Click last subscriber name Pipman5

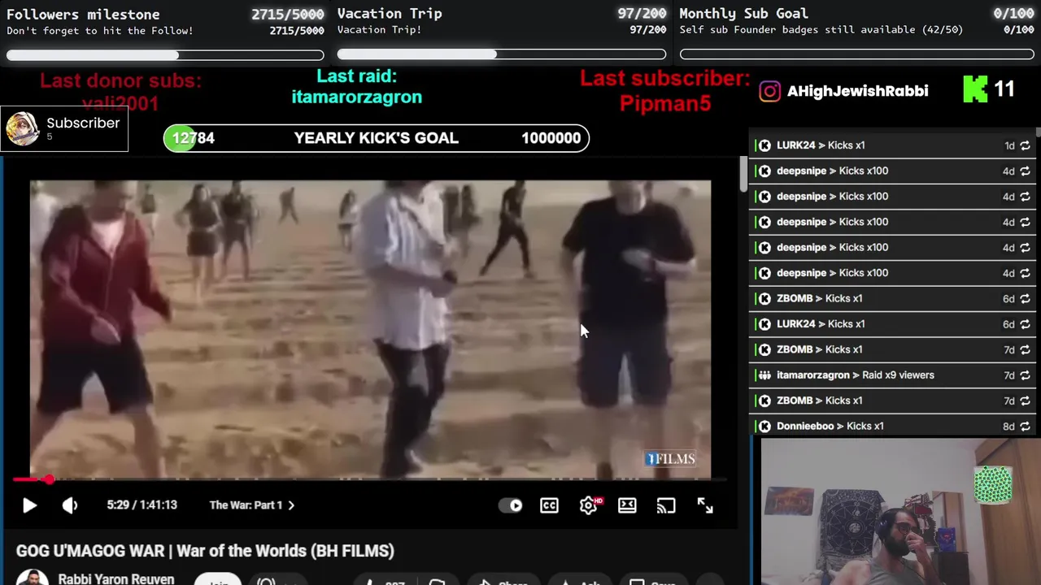click(665, 103)
